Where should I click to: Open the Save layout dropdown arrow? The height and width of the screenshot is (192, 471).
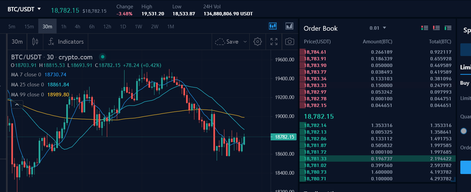tap(245, 42)
